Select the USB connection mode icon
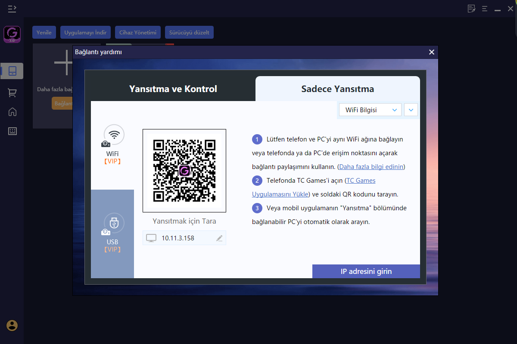 (x=114, y=224)
